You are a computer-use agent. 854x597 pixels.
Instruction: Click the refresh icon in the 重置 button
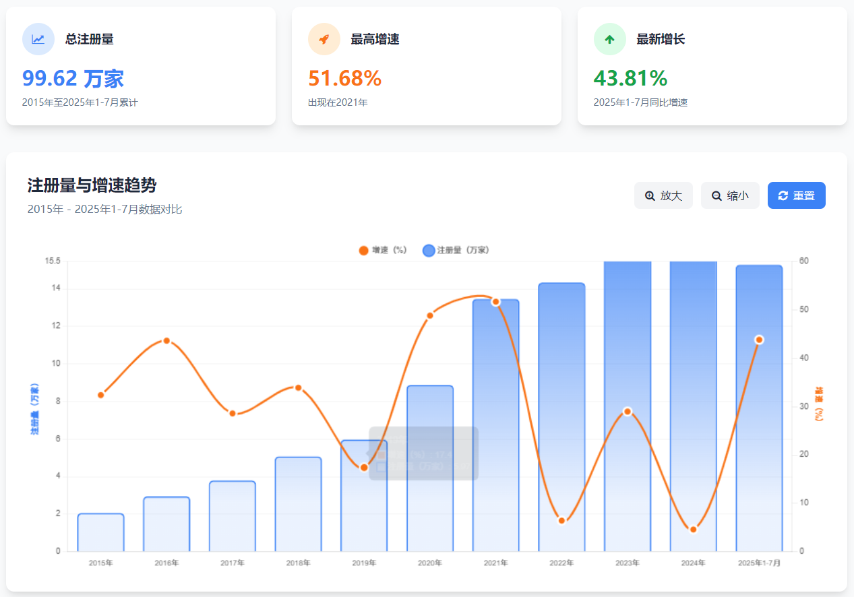tap(783, 195)
